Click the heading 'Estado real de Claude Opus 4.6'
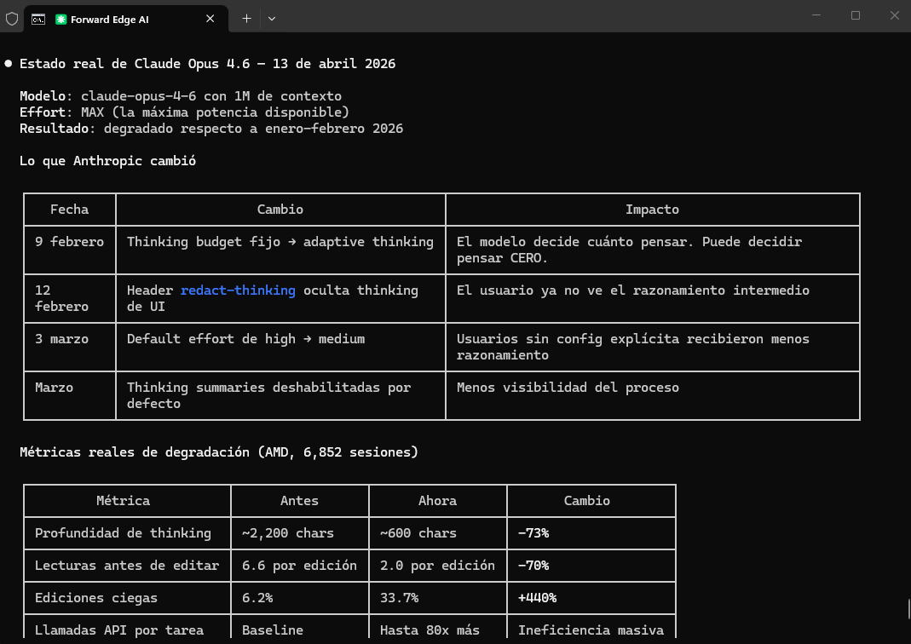Image resolution: width=911 pixels, height=644 pixels. pos(207,64)
